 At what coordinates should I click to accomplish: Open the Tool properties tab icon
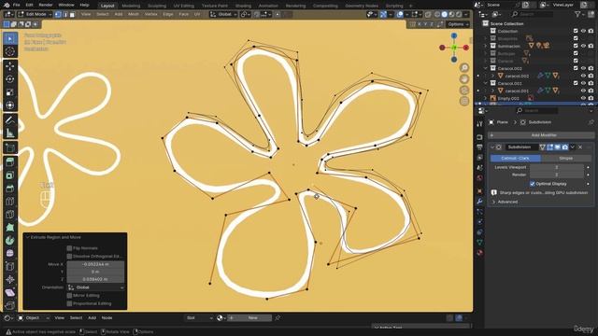tap(479, 123)
